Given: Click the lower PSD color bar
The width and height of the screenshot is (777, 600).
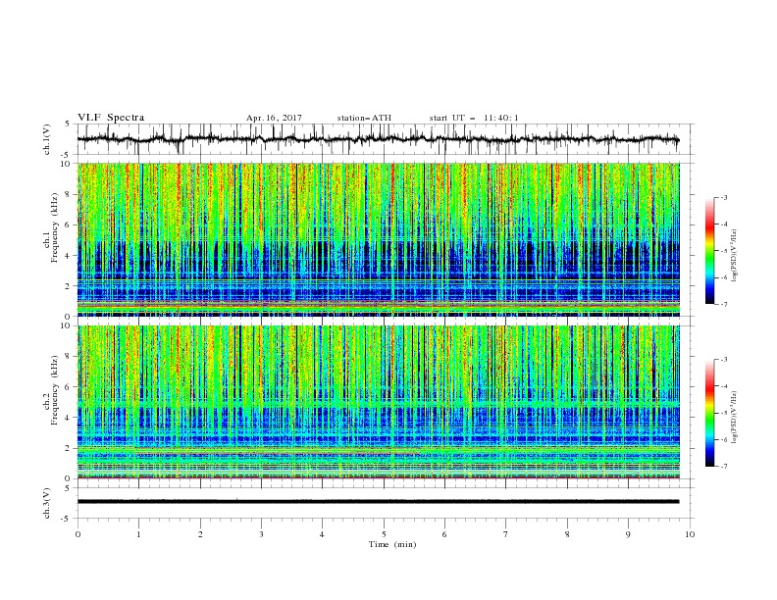Looking at the screenshot, I should 709,413.
